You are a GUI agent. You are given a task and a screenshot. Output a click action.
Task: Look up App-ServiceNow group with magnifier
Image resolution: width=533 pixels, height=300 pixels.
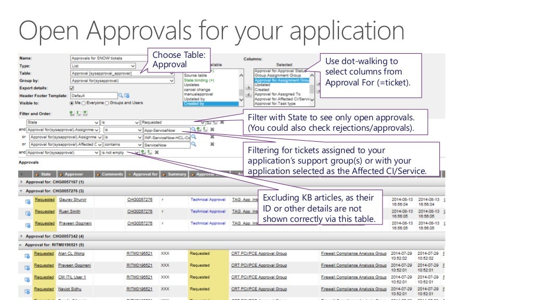click(194, 129)
